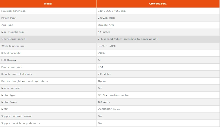Select the LED Display label
Image resolution: width=220 pixels, height=127 pixels.
point(9,60)
